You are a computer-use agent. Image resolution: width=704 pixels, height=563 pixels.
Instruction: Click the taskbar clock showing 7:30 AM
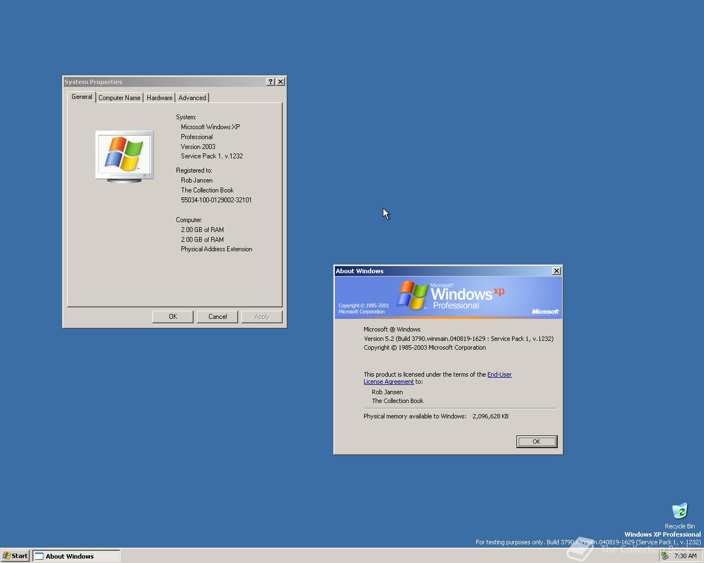pyautogui.click(x=685, y=556)
